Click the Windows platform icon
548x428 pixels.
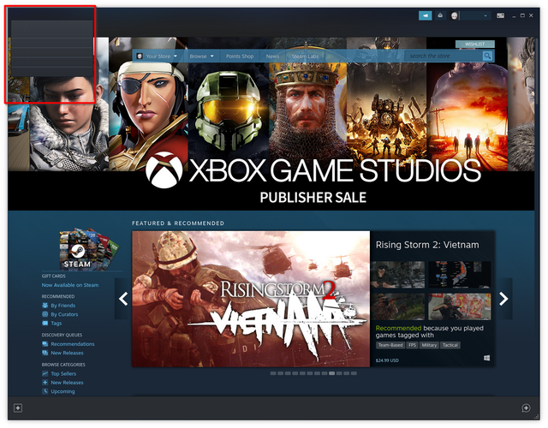(486, 358)
